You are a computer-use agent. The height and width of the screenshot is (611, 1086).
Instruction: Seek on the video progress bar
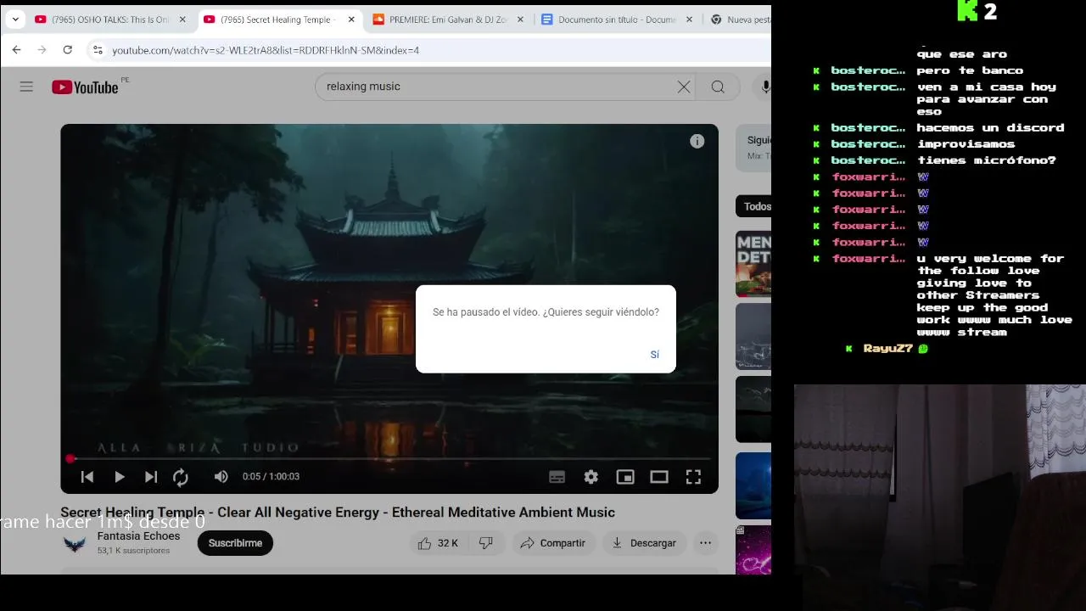tap(389, 458)
